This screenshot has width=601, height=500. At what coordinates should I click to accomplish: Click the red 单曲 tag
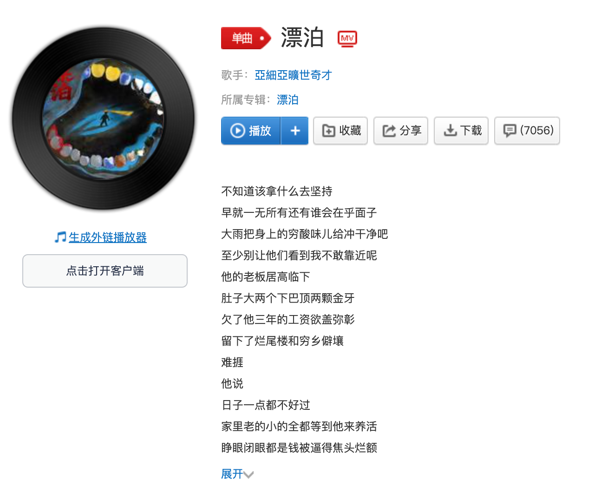246,38
